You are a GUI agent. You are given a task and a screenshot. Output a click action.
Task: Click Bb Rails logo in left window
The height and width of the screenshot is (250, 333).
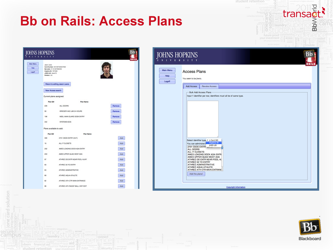tap(133, 55)
